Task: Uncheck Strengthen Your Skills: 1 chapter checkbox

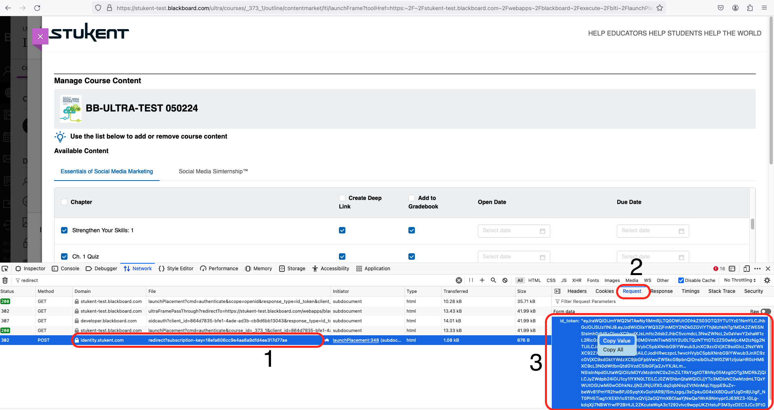Action: (64, 230)
